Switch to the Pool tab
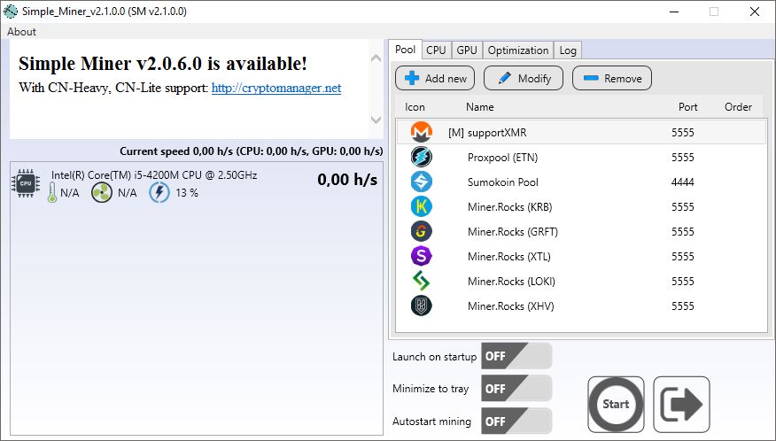 pyautogui.click(x=406, y=50)
